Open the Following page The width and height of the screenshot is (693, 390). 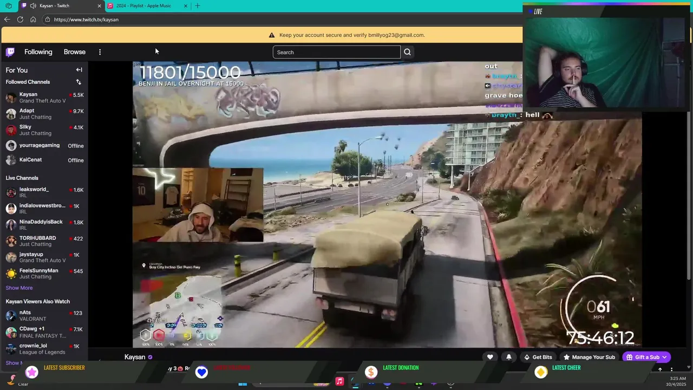(x=38, y=52)
